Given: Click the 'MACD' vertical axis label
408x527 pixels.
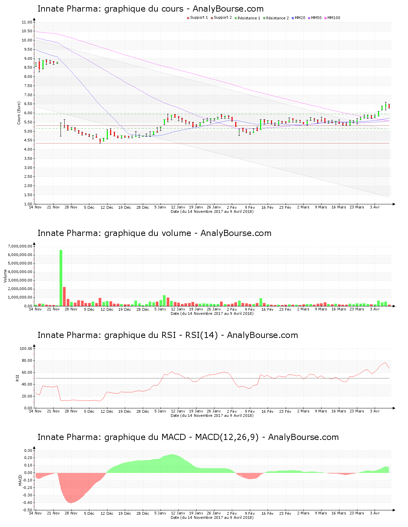Looking at the screenshot, I should (20, 480).
